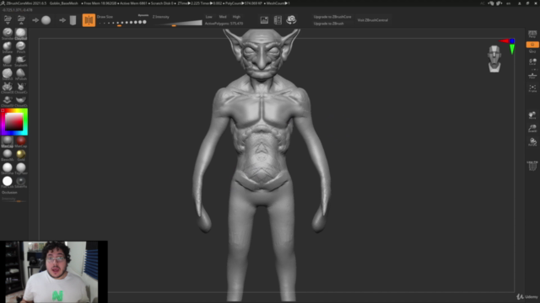540x303 pixels.
Task: Click the Move view navigation icon
Action: pyautogui.click(x=532, y=115)
